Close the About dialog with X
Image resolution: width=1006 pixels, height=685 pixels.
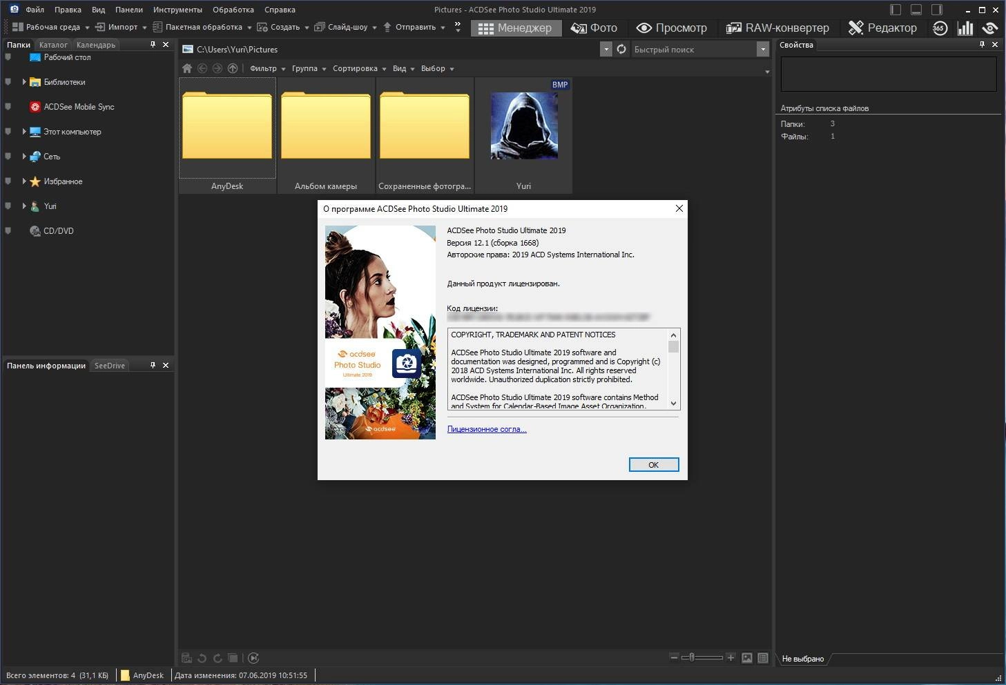pos(679,208)
